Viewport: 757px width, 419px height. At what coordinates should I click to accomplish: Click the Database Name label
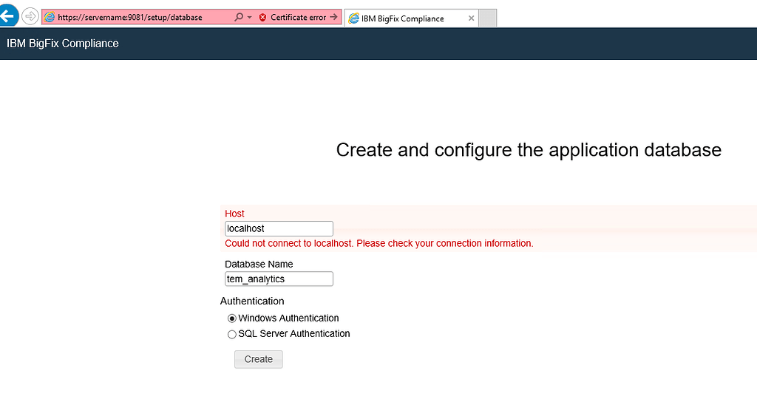(x=259, y=264)
